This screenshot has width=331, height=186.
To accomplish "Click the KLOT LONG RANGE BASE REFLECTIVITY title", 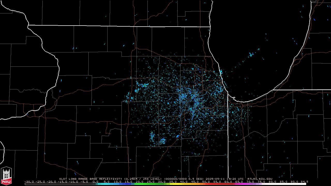I will [91, 179].
